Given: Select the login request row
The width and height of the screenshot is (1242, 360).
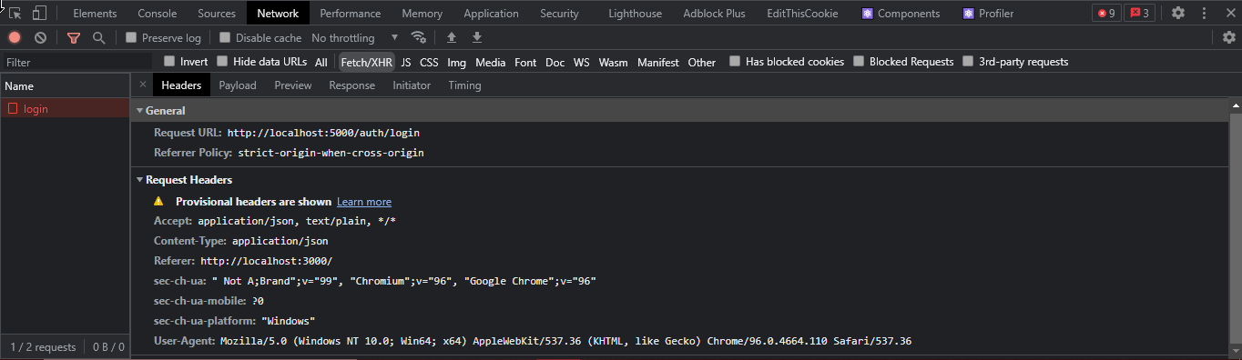Looking at the screenshot, I should pyautogui.click(x=65, y=108).
